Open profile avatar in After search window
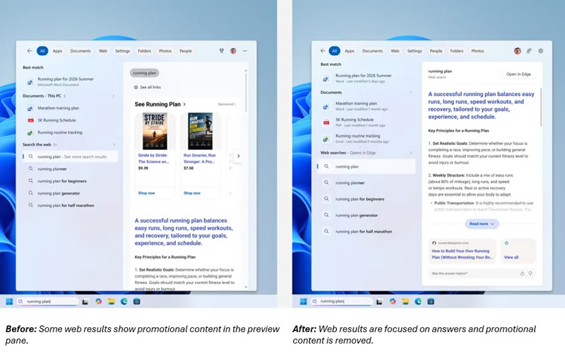The height and width of the screenshot is (352, 565). (x=518, y=51)
